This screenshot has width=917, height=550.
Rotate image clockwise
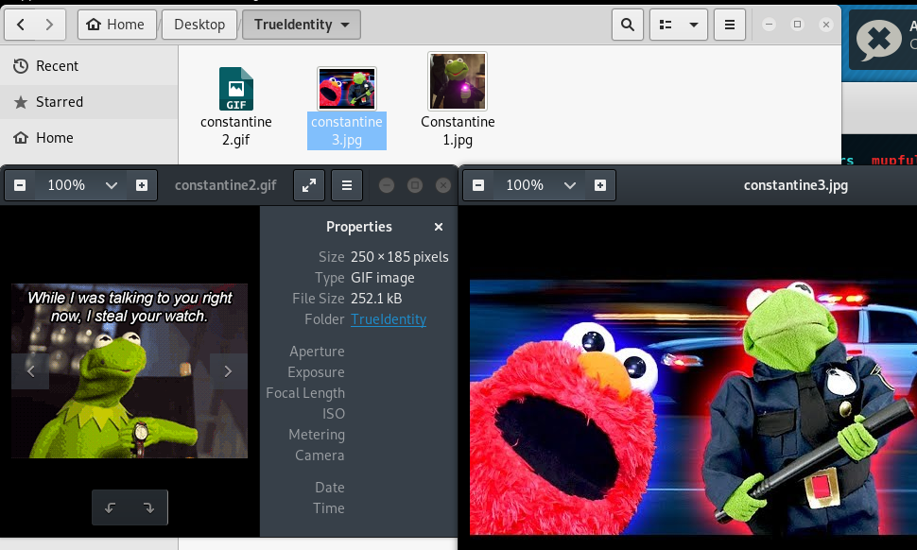click(x=148, y=507)
